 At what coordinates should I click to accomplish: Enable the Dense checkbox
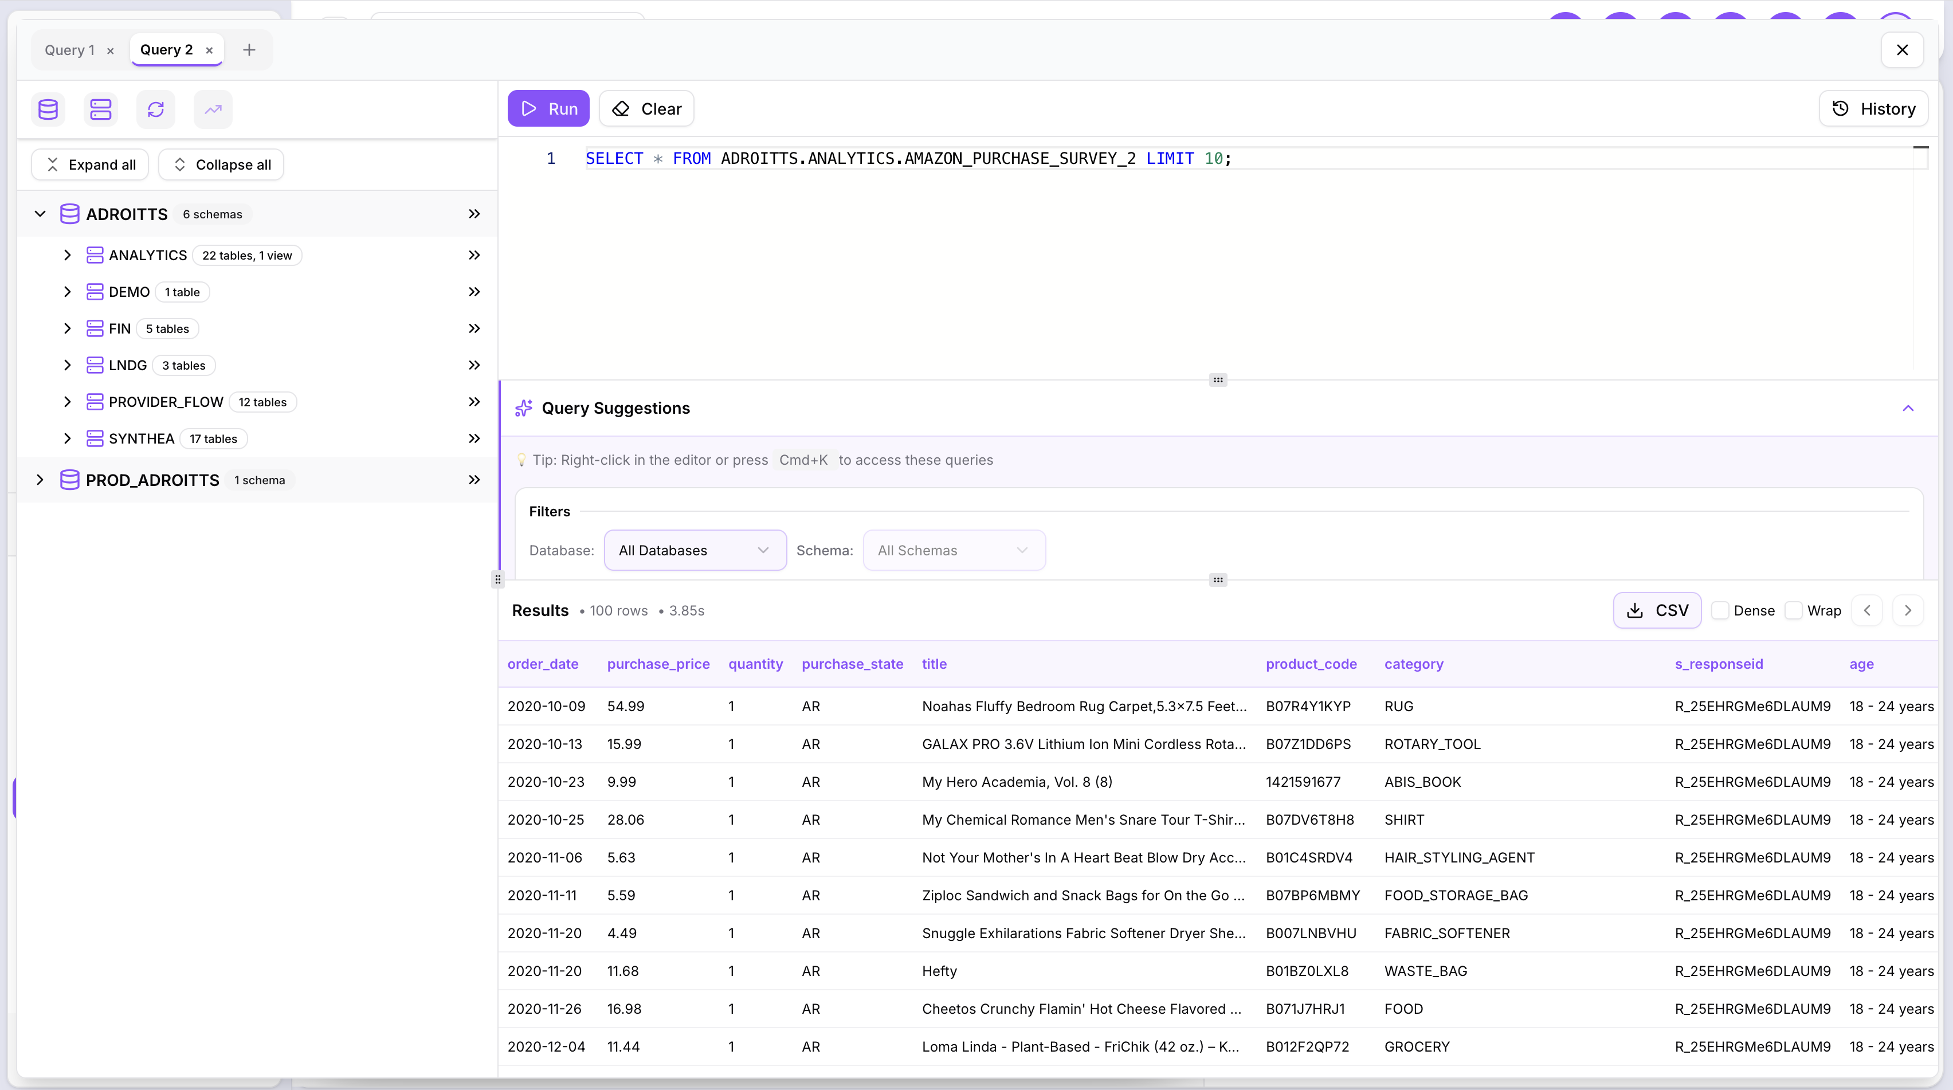coord(1720,610)
